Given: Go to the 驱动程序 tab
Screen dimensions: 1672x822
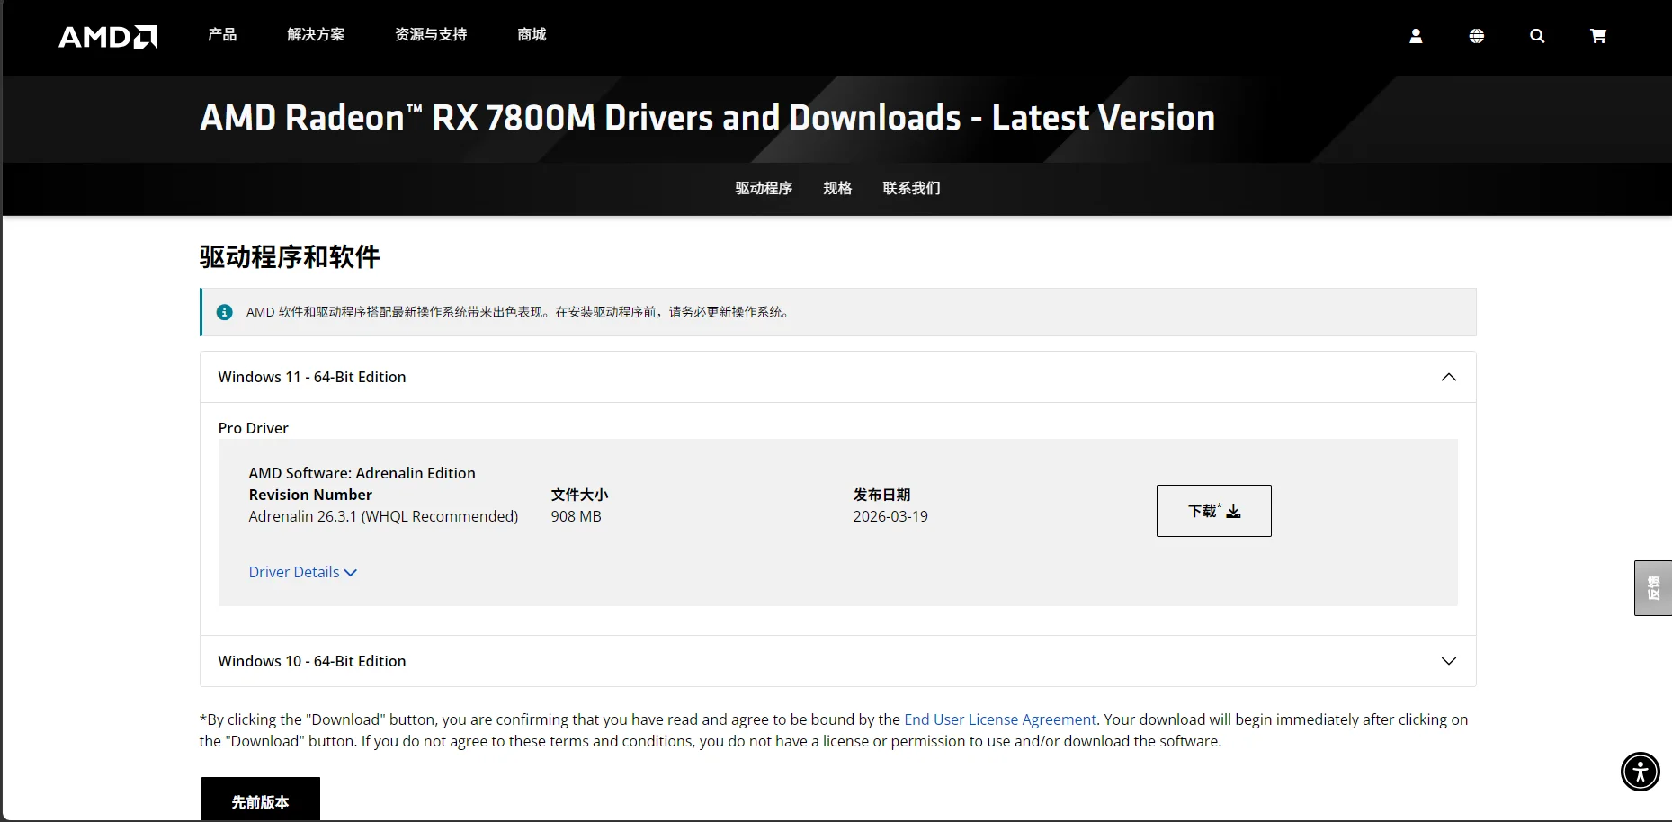Looking at the screenshot, I should coord(764,188).
